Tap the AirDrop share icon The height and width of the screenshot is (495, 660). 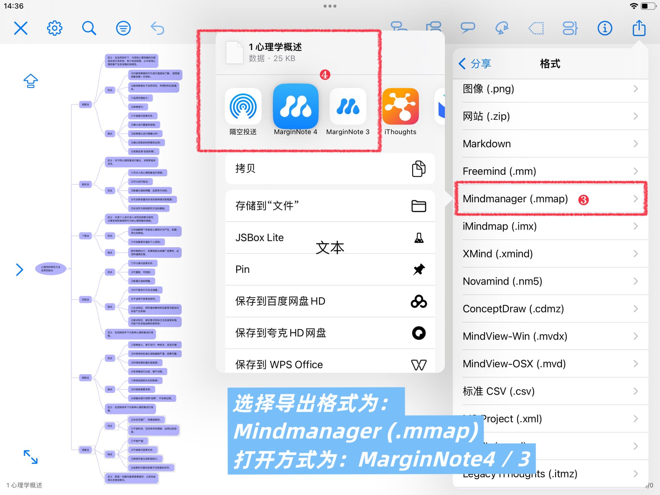pyautogui.click(x=243, y=106)
